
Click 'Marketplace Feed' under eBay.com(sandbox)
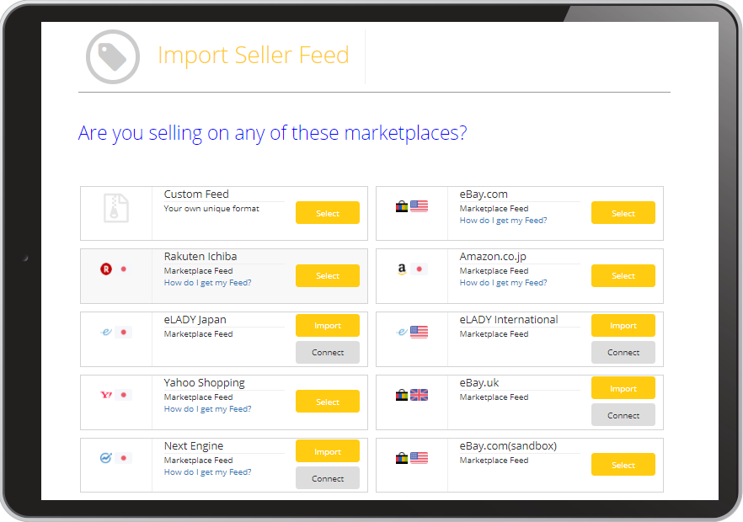point(494,460)
